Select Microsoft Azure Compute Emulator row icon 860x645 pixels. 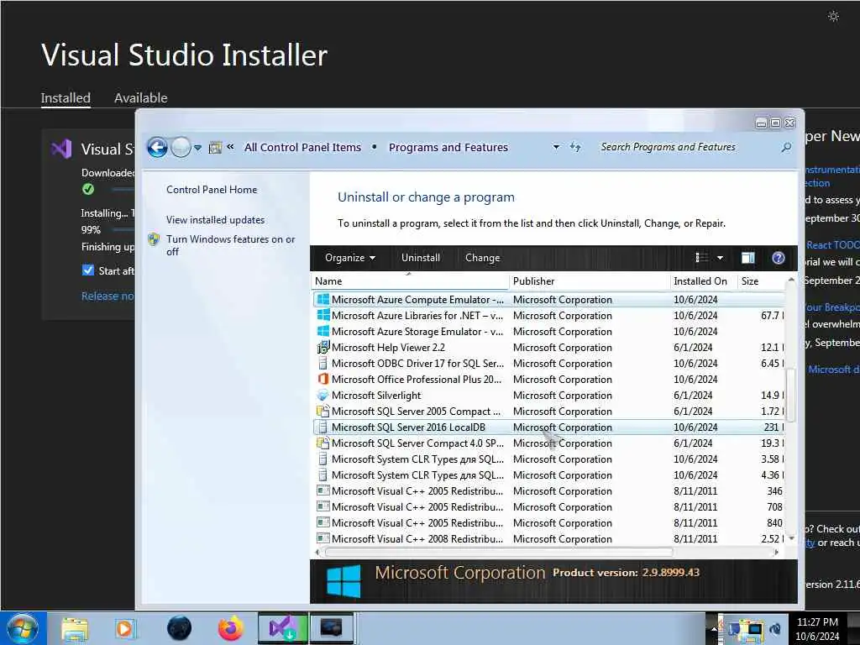(x=323, y=300)
